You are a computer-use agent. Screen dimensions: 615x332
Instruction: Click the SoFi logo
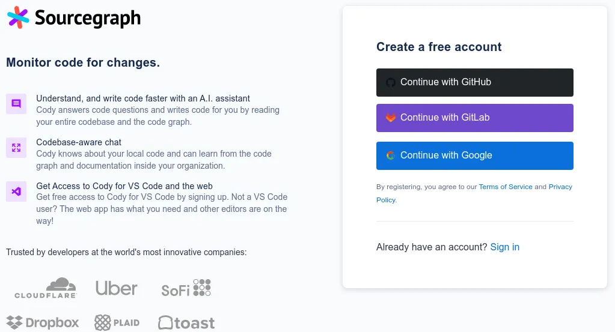point(186,288)
